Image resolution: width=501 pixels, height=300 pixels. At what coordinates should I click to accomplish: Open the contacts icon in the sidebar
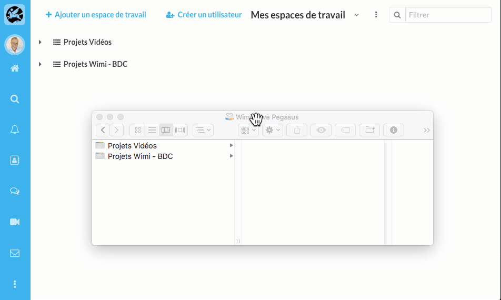point(15,161)
